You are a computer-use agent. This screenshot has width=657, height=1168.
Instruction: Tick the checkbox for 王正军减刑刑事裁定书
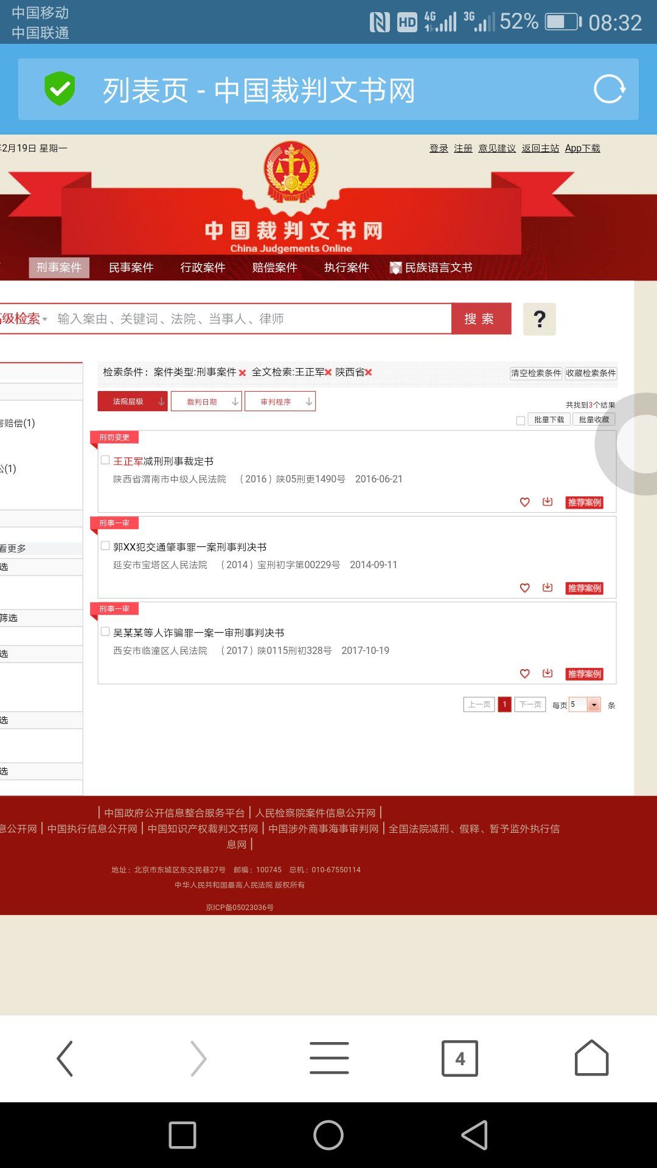point(105,460)
